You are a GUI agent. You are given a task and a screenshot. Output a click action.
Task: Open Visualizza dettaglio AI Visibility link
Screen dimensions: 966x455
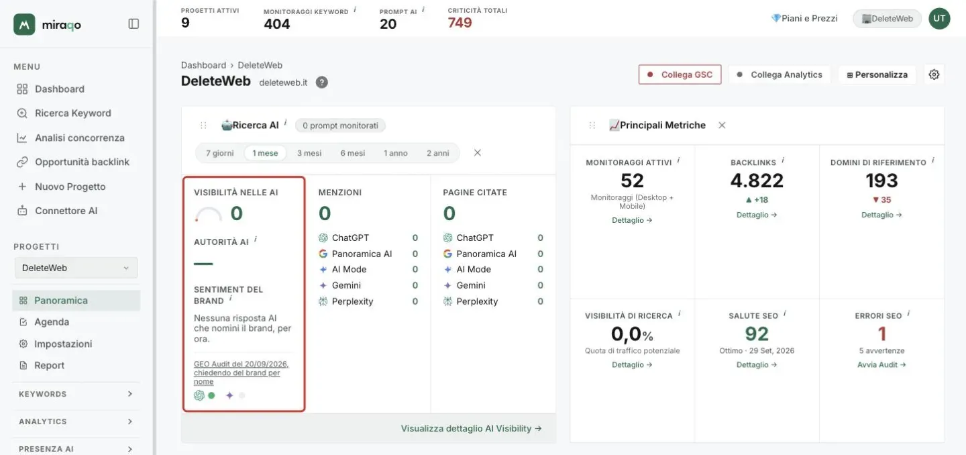click(472, 428)
